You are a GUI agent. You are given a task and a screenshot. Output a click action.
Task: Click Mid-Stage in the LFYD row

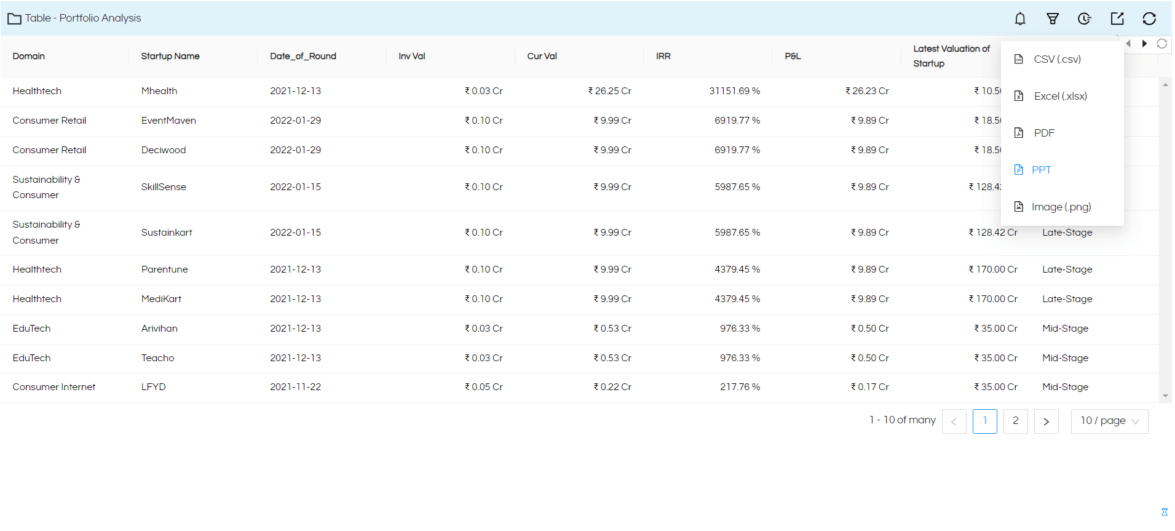tap(1066, 387)
